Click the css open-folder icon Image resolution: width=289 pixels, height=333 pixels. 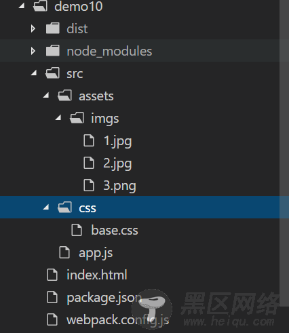click(x=64, y=207)
